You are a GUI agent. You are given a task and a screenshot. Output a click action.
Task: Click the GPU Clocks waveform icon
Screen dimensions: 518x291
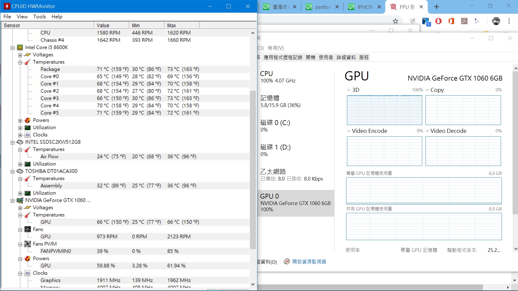(28, 273)
